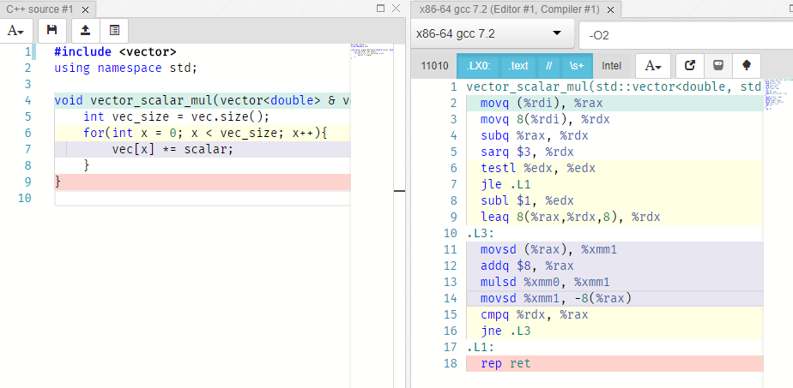
Task: Click the external link/clone compiler icon
Action: point(690,66)
